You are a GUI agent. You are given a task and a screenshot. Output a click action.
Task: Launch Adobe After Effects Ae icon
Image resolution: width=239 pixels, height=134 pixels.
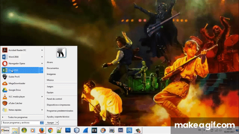click(x=120, y=130)
